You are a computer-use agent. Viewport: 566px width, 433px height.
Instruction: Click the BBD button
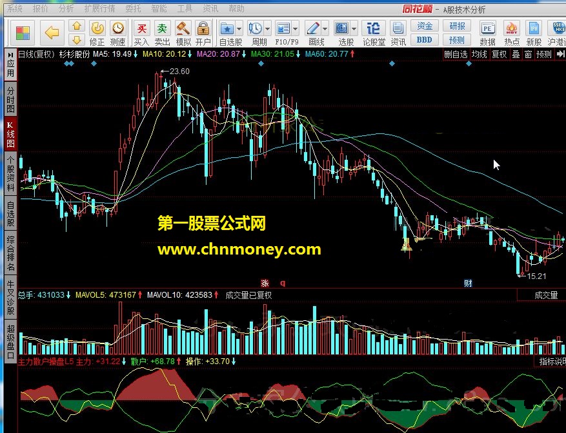click(425, 40)
